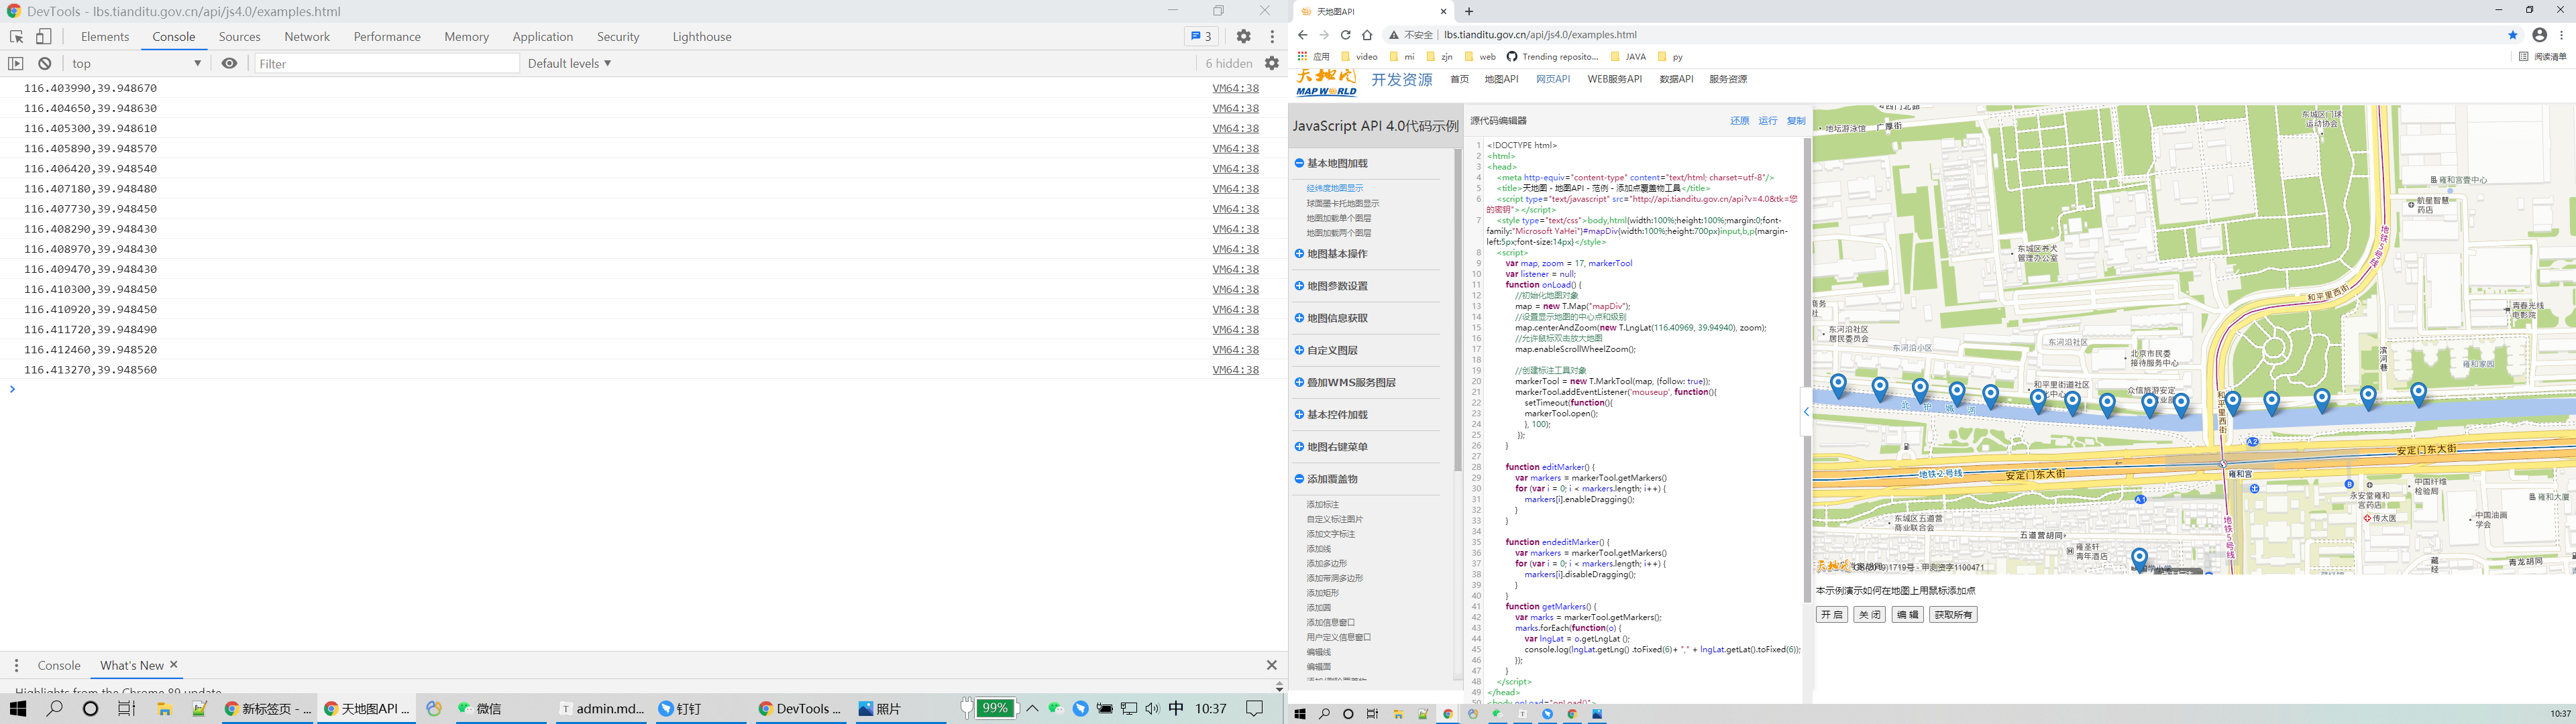Image resolution: width=2576 pixels, height=724 pixels.
Task: Open Windows Start menu in taskbar
Action: pos(18,709)
